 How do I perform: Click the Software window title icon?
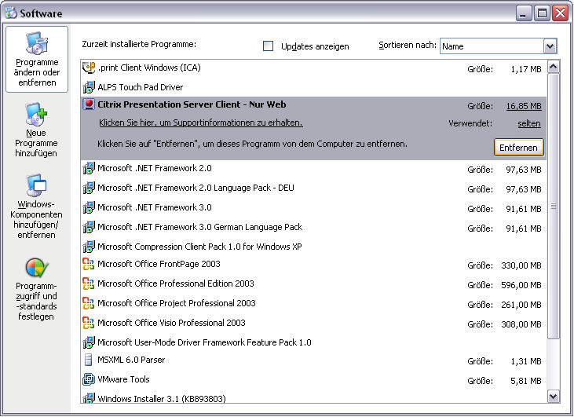tap(11, 13)
